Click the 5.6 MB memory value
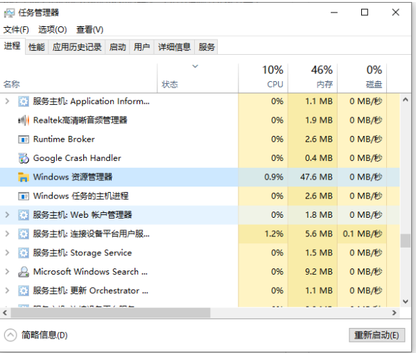This screenshot has width=416, height=353. tap(319, 234)
